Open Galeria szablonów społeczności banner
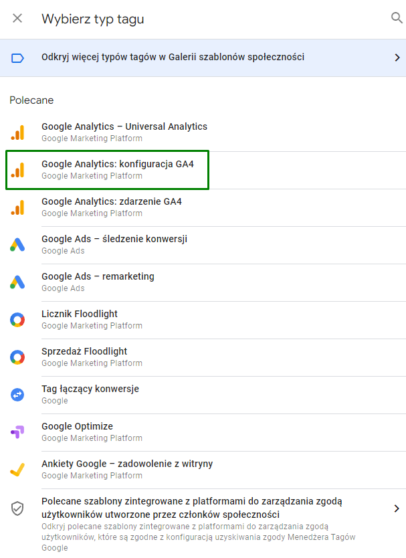The height and width of the screenshot is (558, 406). (x=201, y=58)
